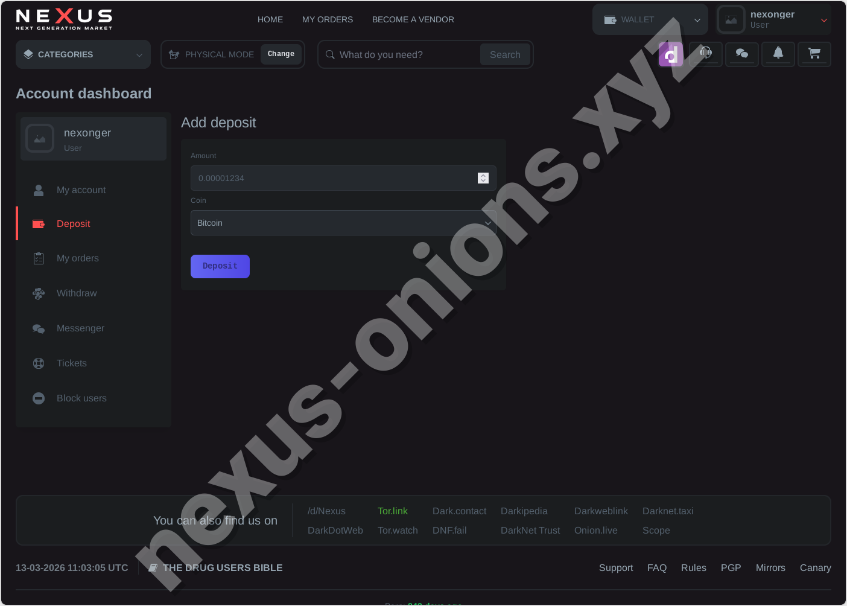Open the Darknet.taxi link

(x=668, y=511)
